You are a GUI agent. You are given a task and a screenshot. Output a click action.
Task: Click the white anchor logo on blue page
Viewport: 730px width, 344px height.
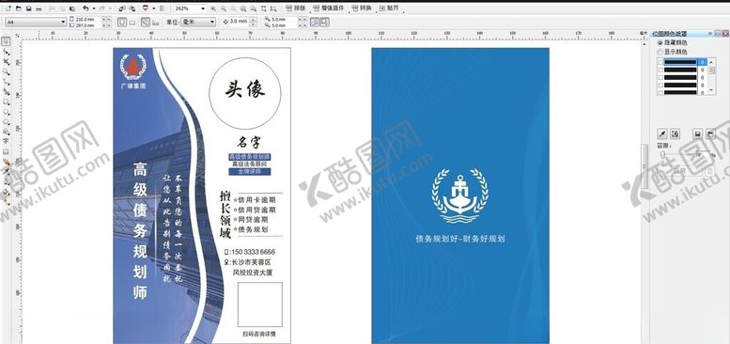tap(459, 196)
